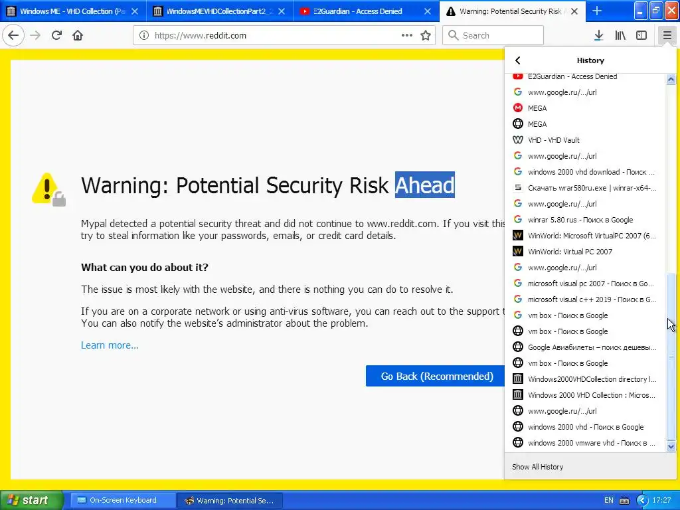Click Go Back (Recommended) button
Viewport: 680px width, 510px height.
(436, 376)
